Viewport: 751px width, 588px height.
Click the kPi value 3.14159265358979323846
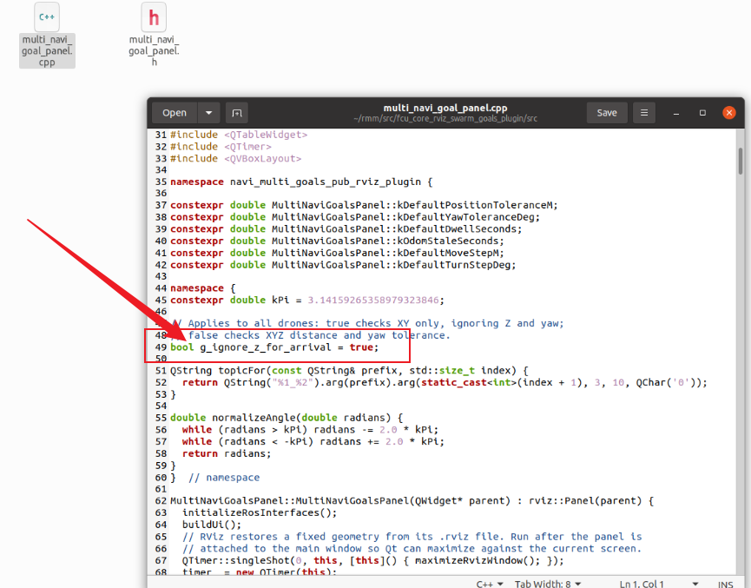pyautogui.click(x=373, y=300)
